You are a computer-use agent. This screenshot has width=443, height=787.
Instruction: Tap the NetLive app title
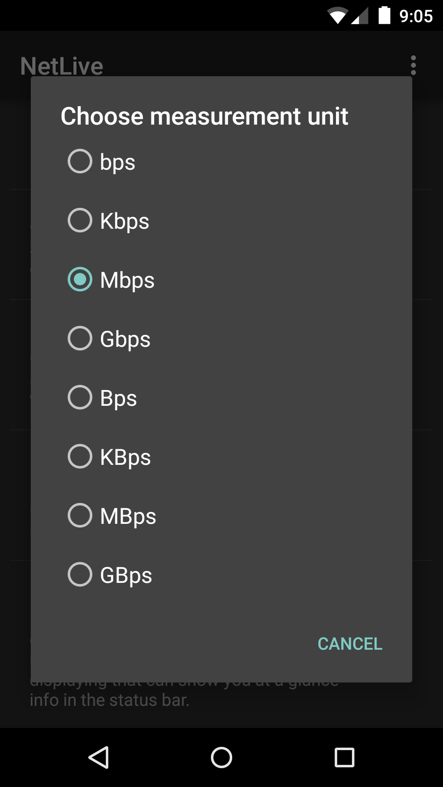tap(62, 66)
